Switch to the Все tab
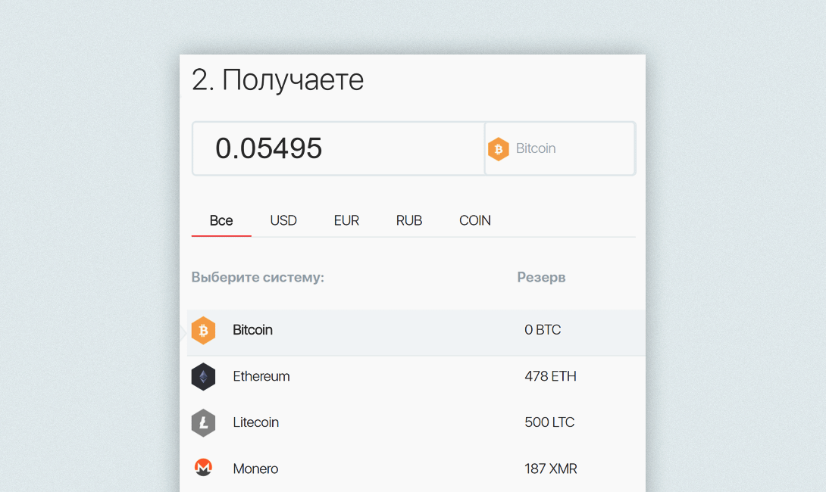Viewport: 826px width, 492px height. [x=221, y=220]
